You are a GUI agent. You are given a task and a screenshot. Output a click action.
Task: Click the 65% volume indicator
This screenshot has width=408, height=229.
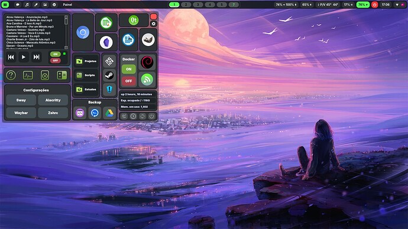tap(307, 5)
